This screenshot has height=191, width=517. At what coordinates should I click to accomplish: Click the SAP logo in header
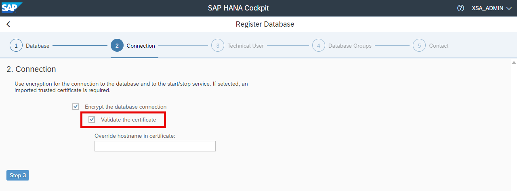coord(12,8)
